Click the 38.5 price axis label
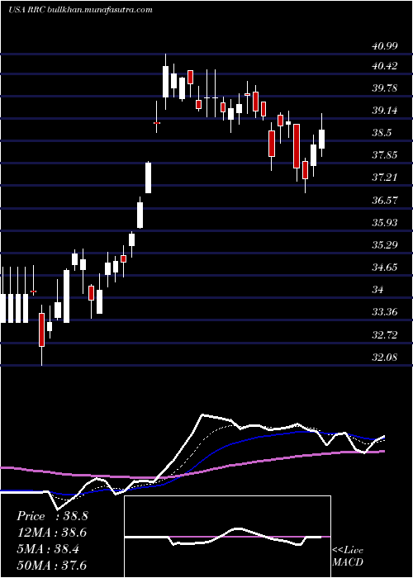 coord(382,133)
